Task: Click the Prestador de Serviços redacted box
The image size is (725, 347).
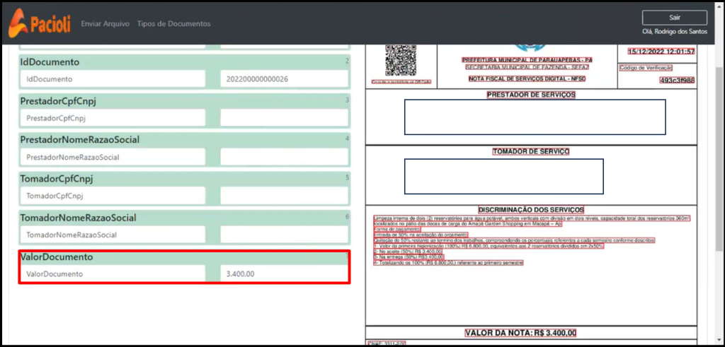Action: tap(535, 117)
